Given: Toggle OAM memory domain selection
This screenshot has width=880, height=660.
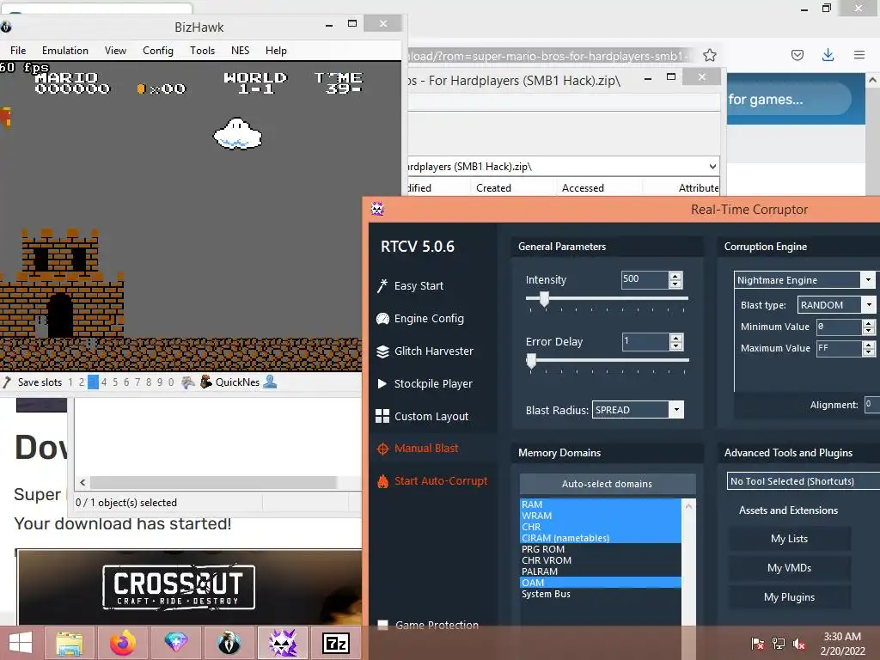Looking at the screenshot, I should pos(601,584).
